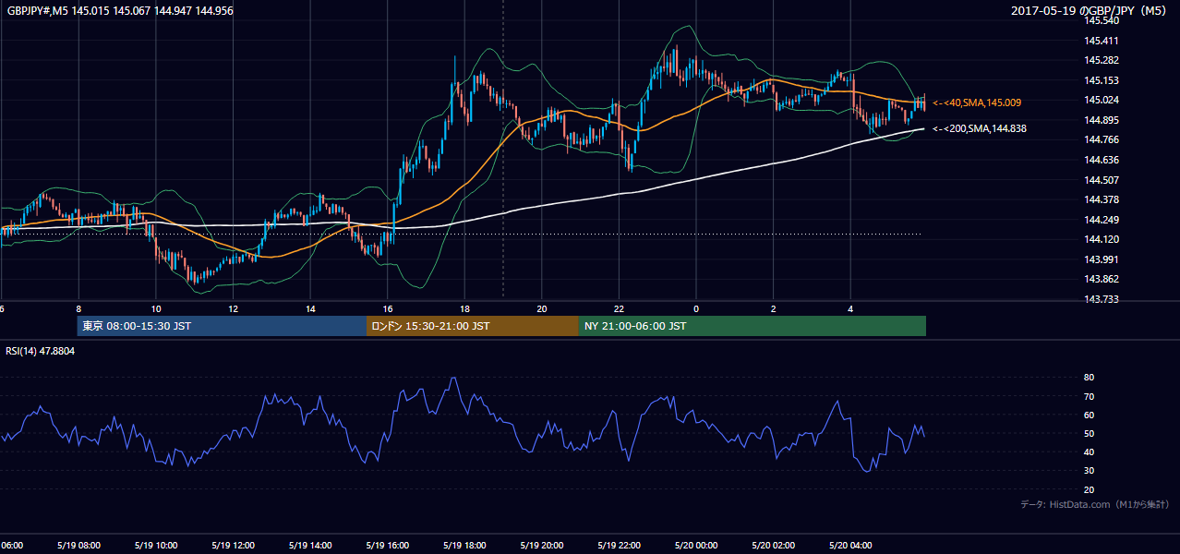Click RSI scale value 20
This screenshot has width=1180, height=554.
[x=1090, y=490]
